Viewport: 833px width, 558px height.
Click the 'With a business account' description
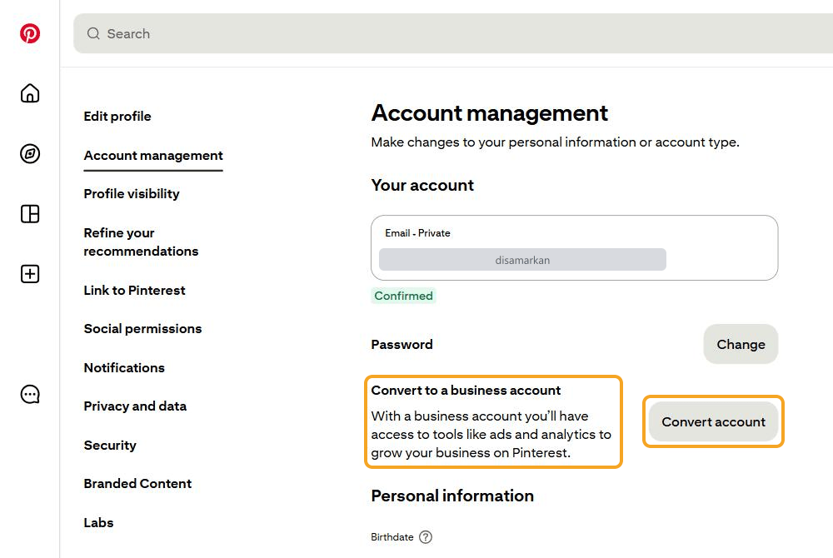(491, 434)
